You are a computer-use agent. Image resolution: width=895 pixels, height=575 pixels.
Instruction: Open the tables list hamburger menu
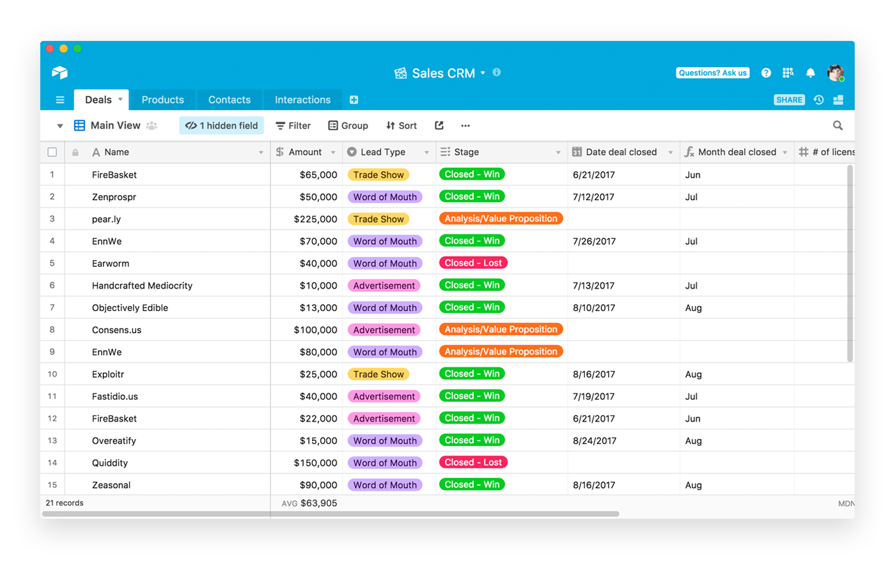click(60, 100)
